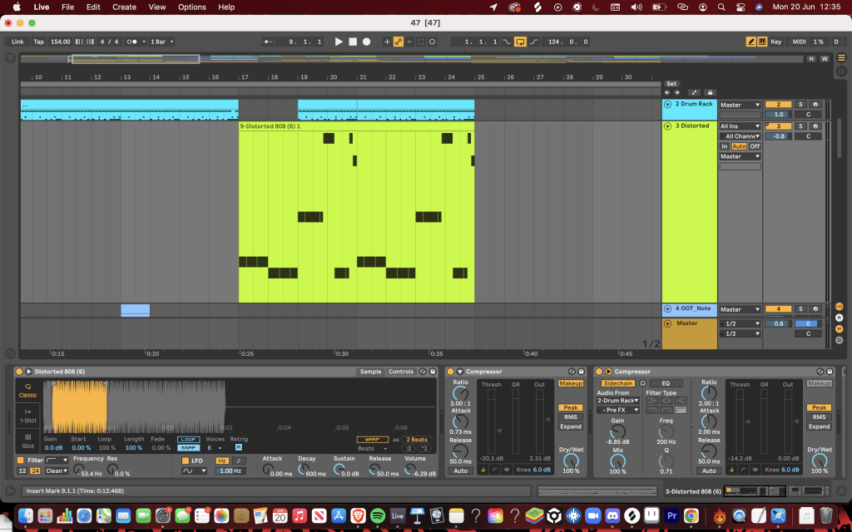Open the All Ins input dropdown
The image size is (852, 532).
(740, 126)
